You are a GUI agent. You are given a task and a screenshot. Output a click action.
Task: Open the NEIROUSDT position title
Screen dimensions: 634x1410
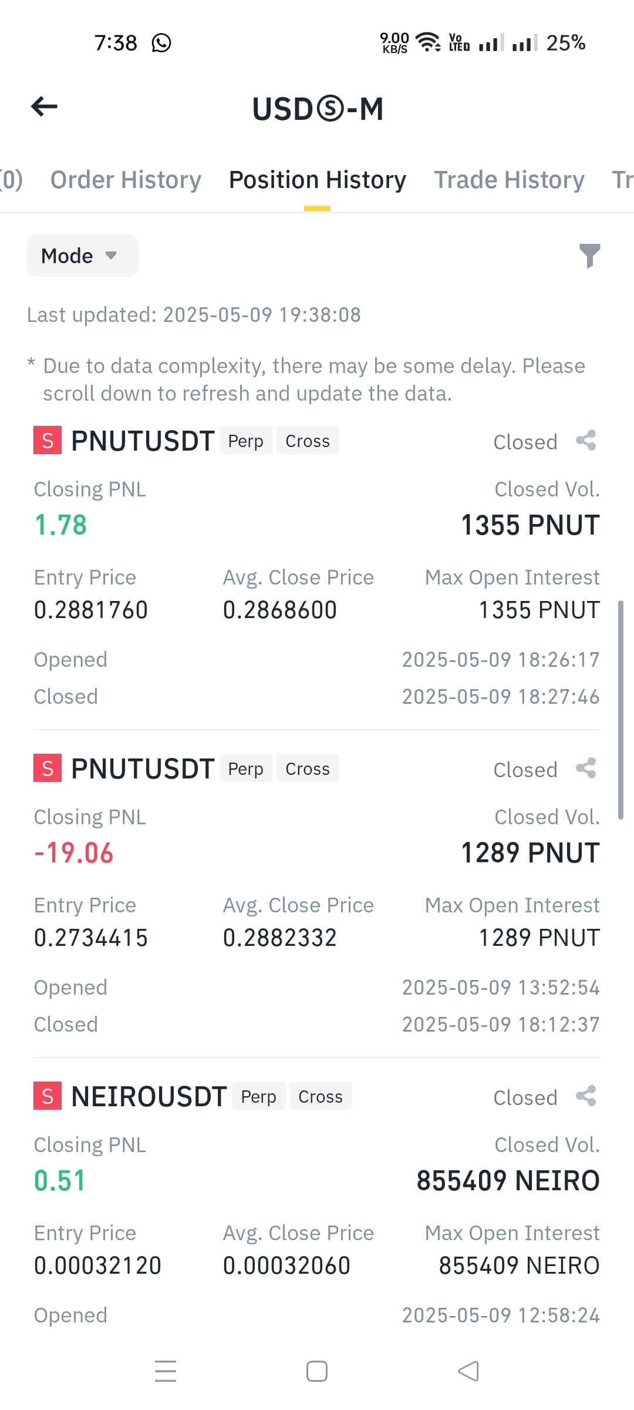(149, 1096)
